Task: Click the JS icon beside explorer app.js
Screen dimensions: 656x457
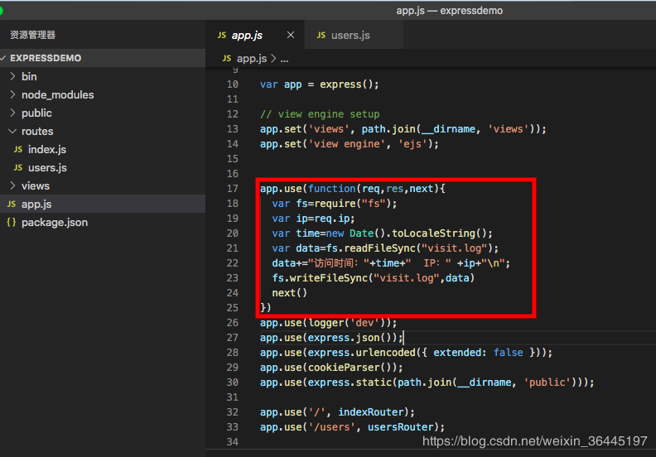Action: coord(12,204)
